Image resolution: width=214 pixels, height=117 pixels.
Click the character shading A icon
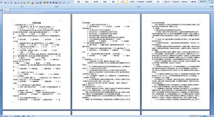pos(37,3)
